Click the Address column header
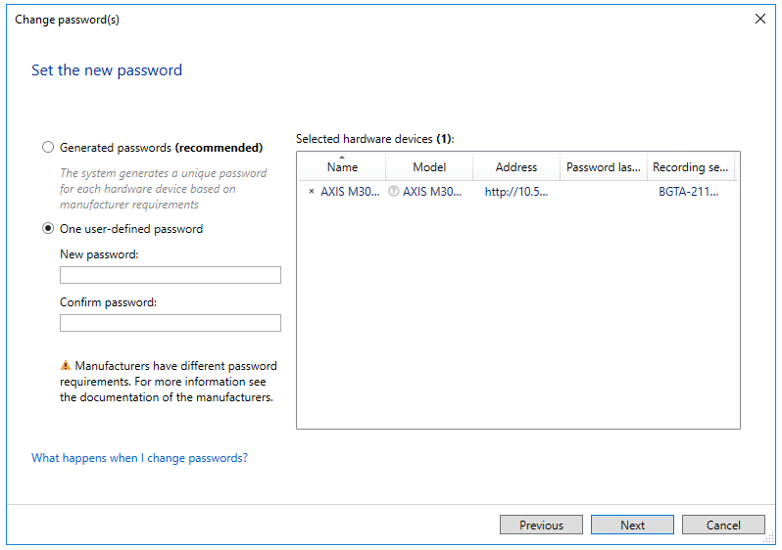The height and width of the screenshot is (550, 782). tap(515, 167)
